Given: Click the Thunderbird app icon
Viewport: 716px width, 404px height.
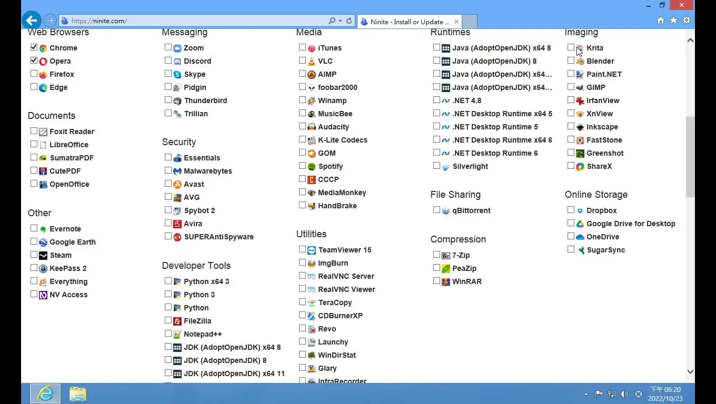Looking at the screenshot, I should (x=177, y=100).
